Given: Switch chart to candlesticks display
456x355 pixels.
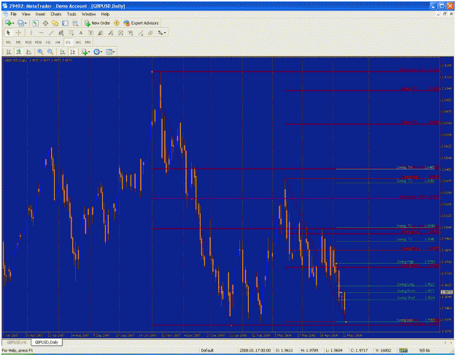Looking at the screenshot, I should pyautogui.click(x=19, y=52).
